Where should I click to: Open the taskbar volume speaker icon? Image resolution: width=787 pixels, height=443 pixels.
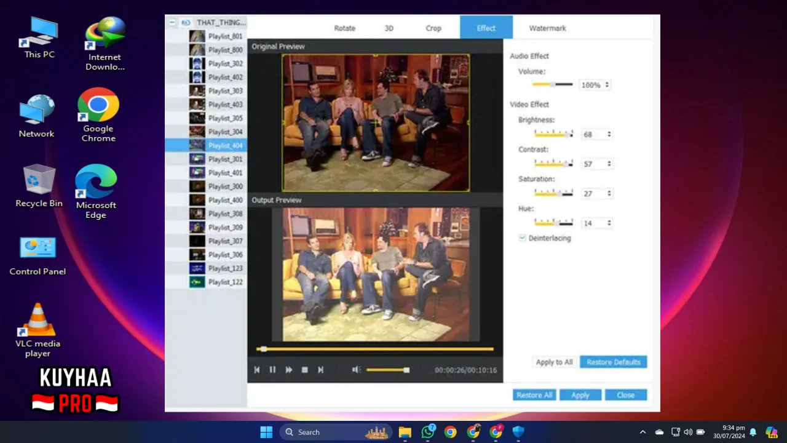[x=688, y=432]
